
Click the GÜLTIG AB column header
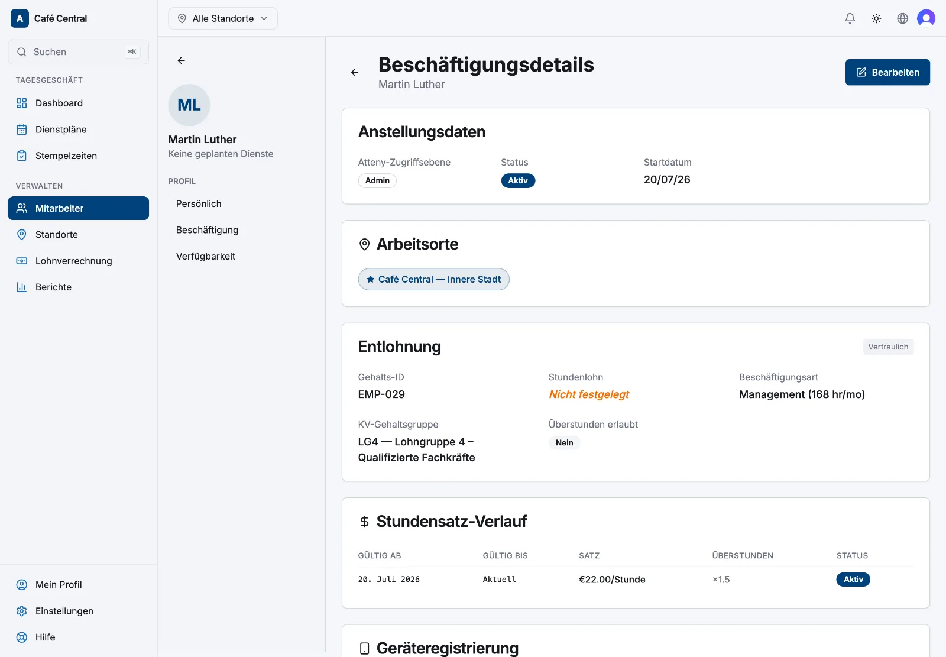[x=380, y=555]
